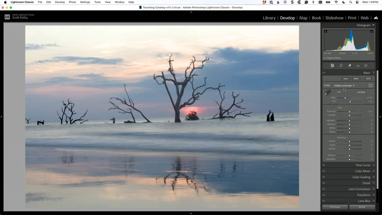382x215 pixels.
Task: Click the battery charging status icon
Action: pos(329,2)
